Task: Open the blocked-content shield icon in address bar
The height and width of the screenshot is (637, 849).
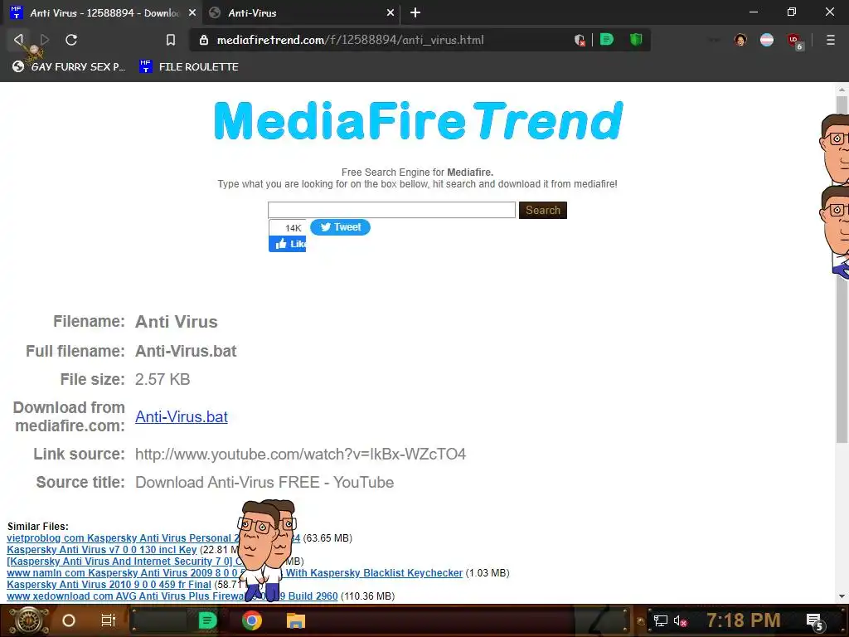Action: click(580, 40)
